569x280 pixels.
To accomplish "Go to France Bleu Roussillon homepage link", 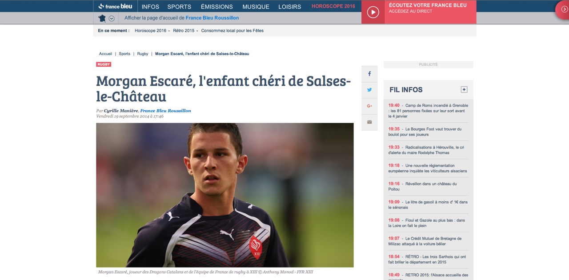I will [x=212, y=18].
